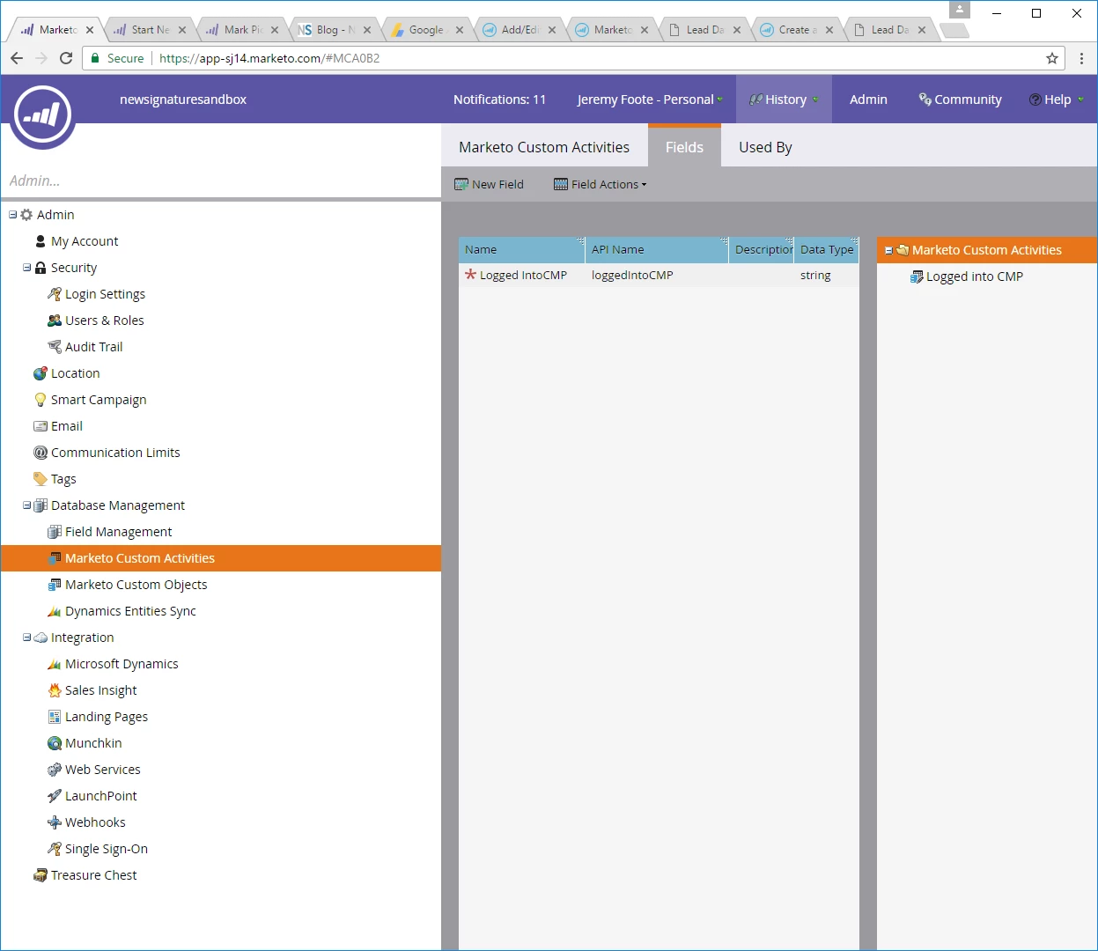The image size is (1098, 951).
Task: Collapse the Security tree node
Action: (x=27, y=268)
